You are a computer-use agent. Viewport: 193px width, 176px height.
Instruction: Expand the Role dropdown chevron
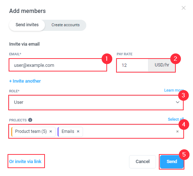pyautogui.click(x=178, y=102)
